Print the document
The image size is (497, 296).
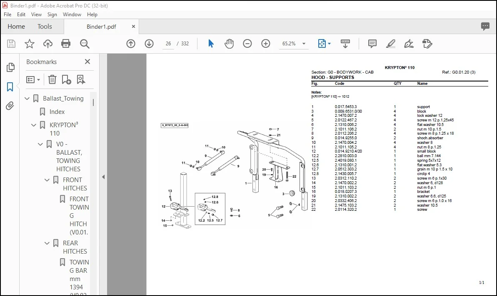point(66,44)
